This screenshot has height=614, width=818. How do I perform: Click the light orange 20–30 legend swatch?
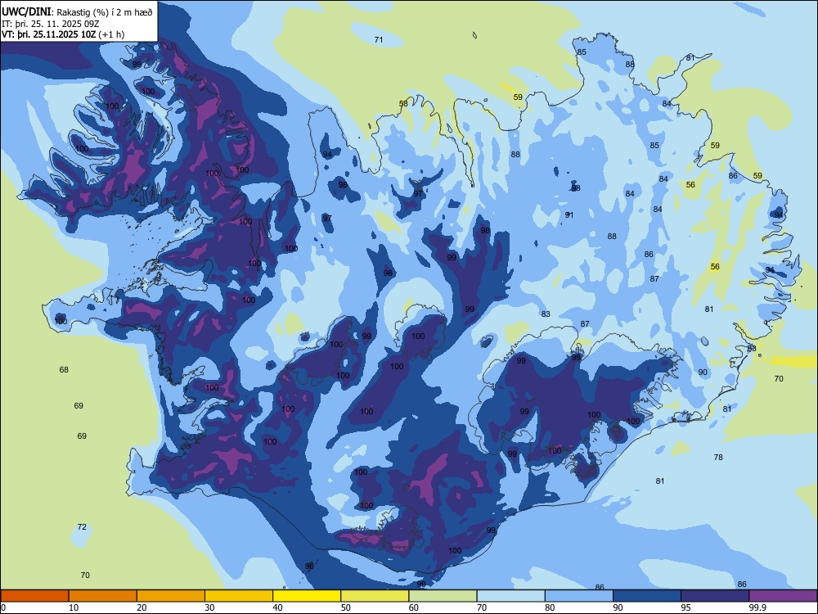171,596
